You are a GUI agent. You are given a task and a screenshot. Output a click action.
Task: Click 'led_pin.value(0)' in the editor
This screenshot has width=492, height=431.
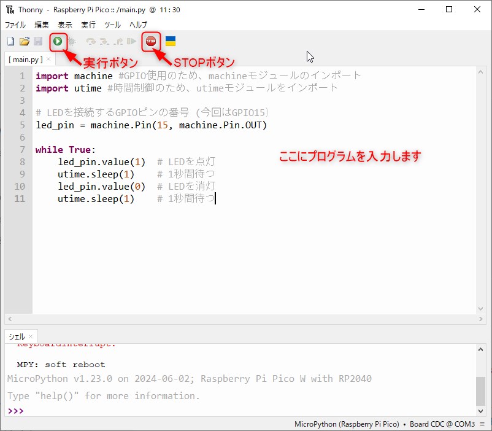point(101,186)
